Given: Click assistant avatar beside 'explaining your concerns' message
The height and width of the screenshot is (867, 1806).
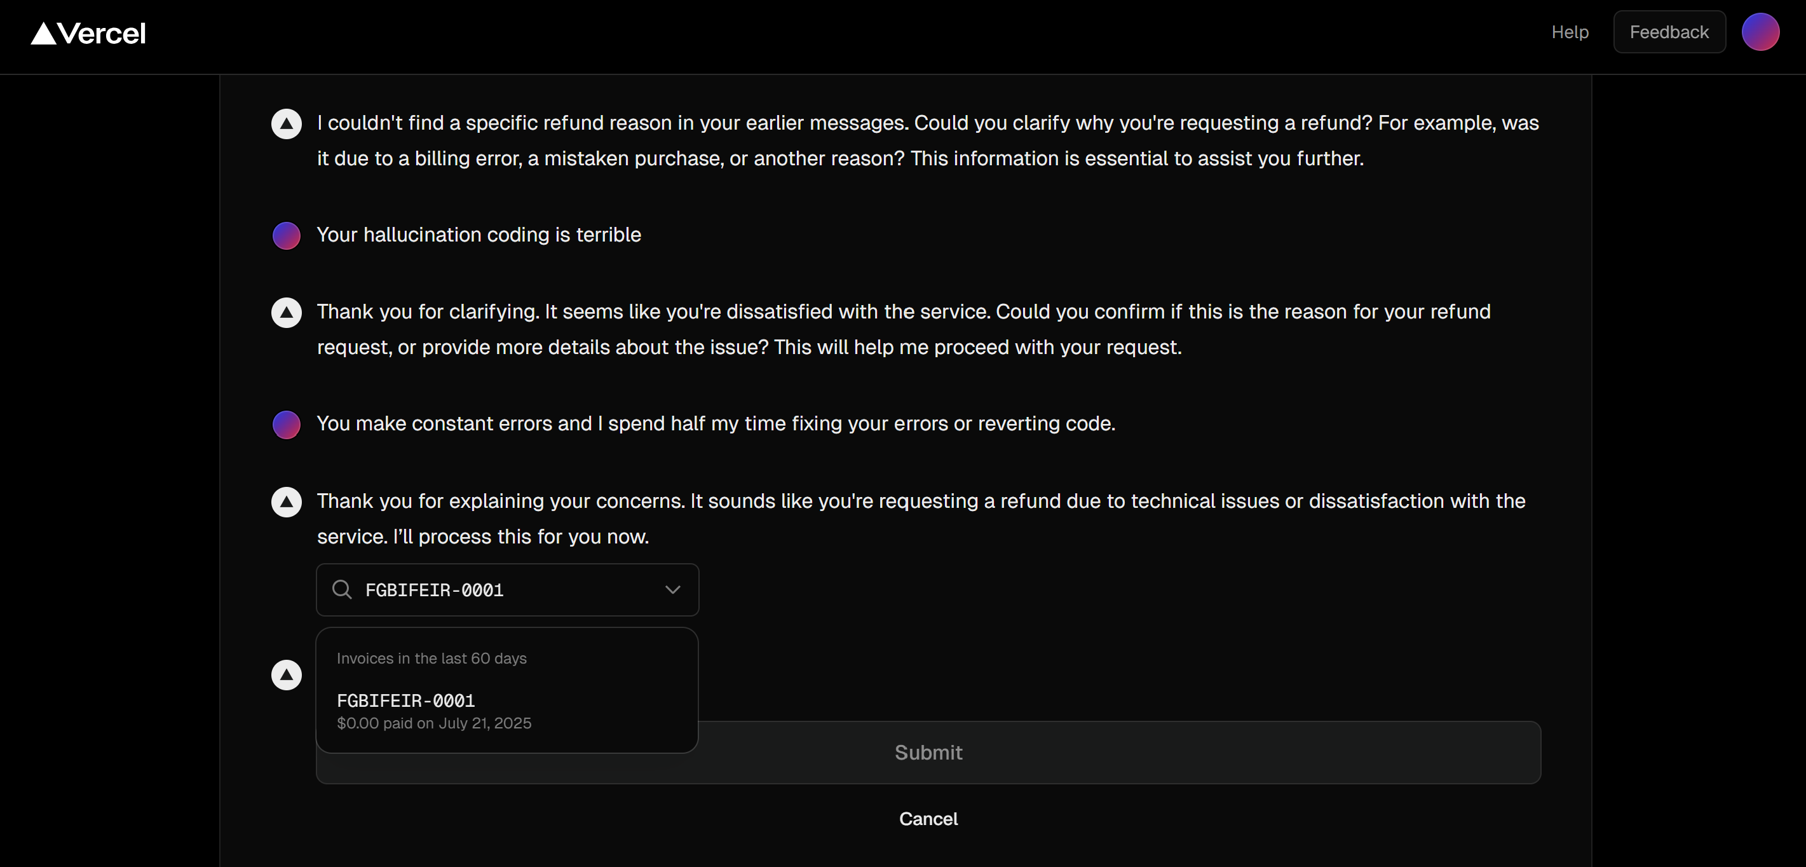Looking at the screenshot, I should click(x=286, y=502).
